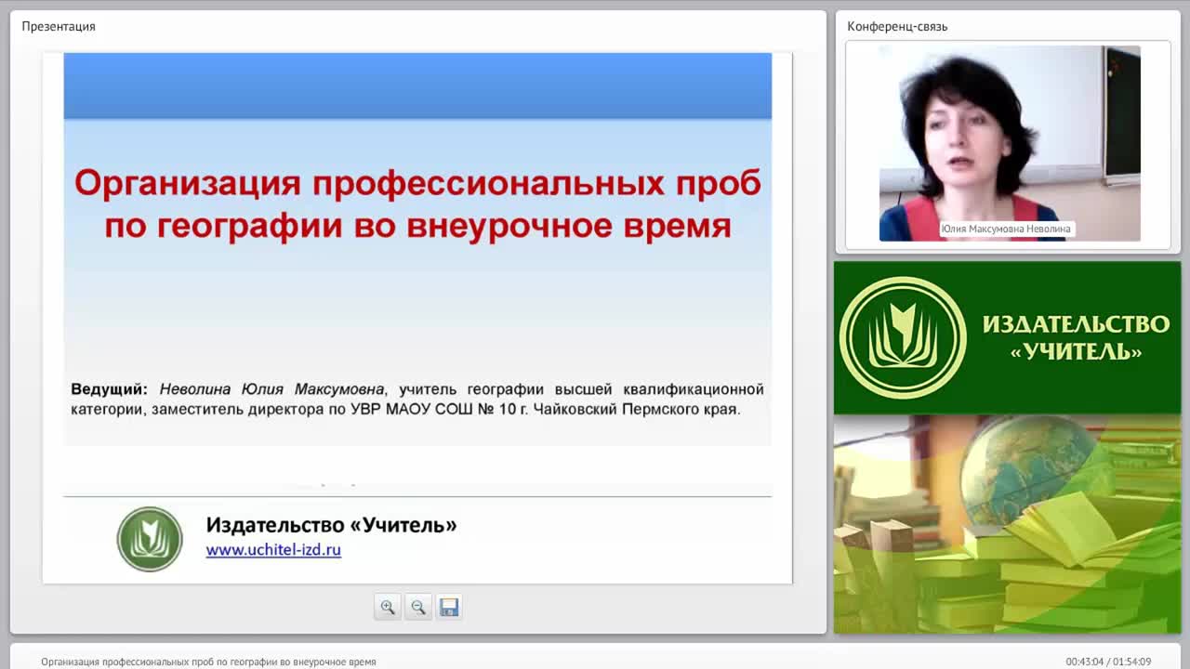The width and height of the screenshot is (1190, 669).
Task: Click the green Издательство «Учитель» banner logo
Action: [1007, 337]
